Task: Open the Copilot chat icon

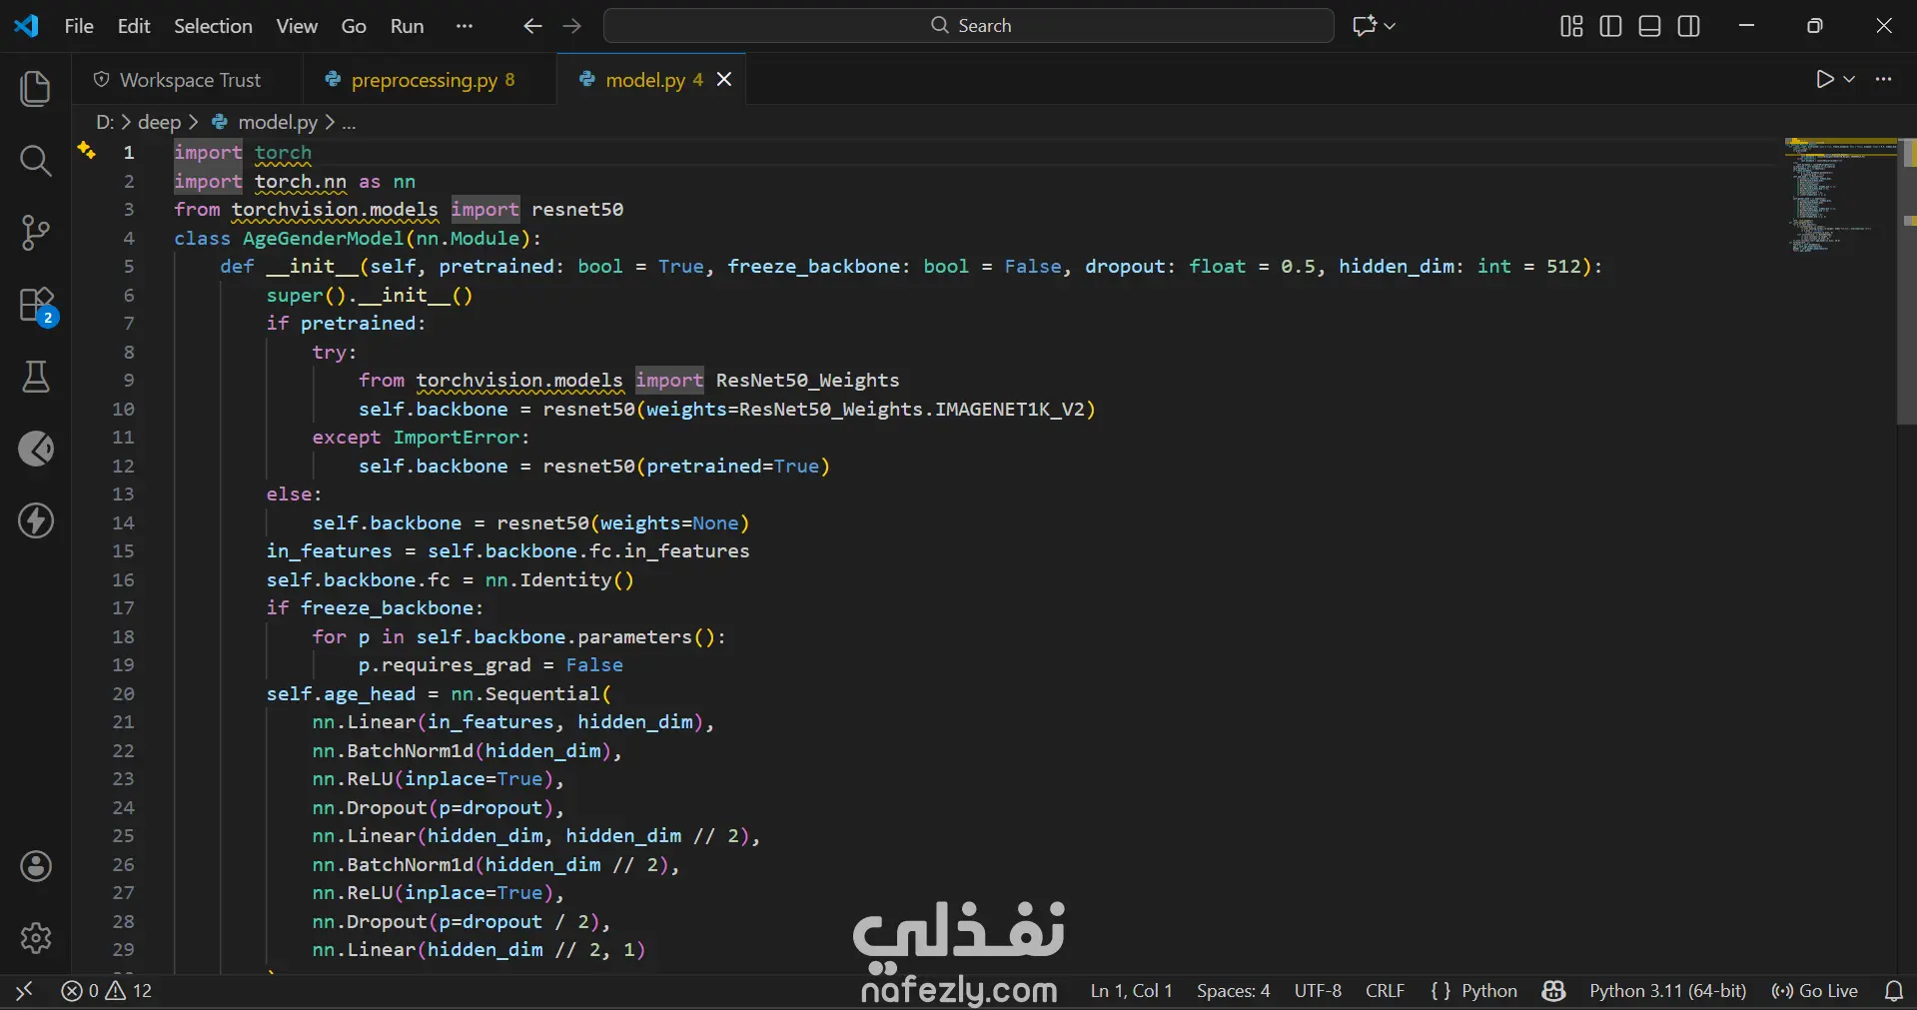Action: point(1364,26)
